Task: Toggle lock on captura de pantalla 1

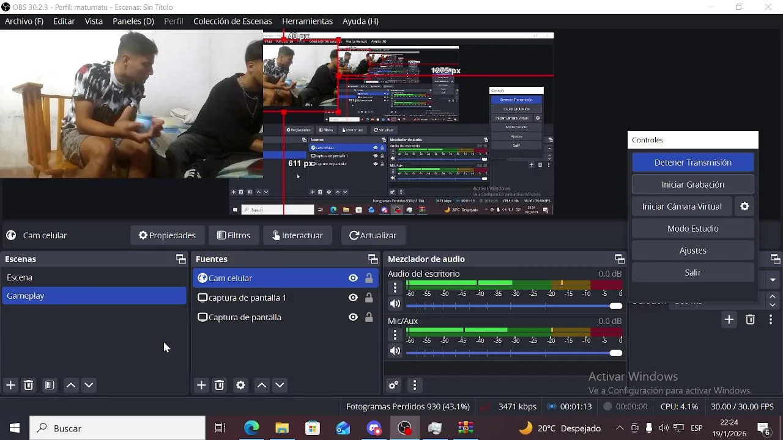Action: click(369, 298)
